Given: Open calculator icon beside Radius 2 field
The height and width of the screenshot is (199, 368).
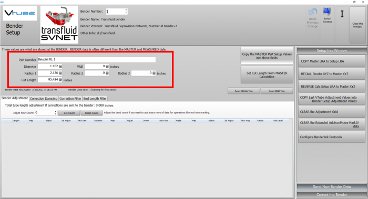Looking at the screenshot, I should (x=107, y=73).
